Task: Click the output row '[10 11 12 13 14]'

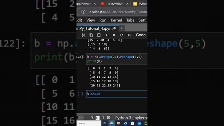Action: pos(104,77)
